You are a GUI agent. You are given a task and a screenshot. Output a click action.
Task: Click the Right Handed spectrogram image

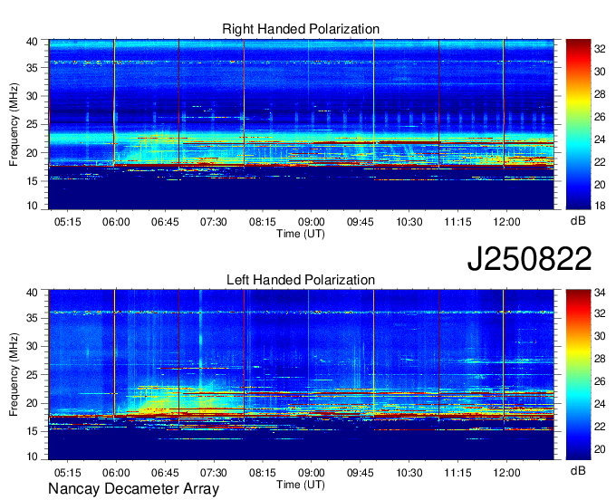pos(302,124)
